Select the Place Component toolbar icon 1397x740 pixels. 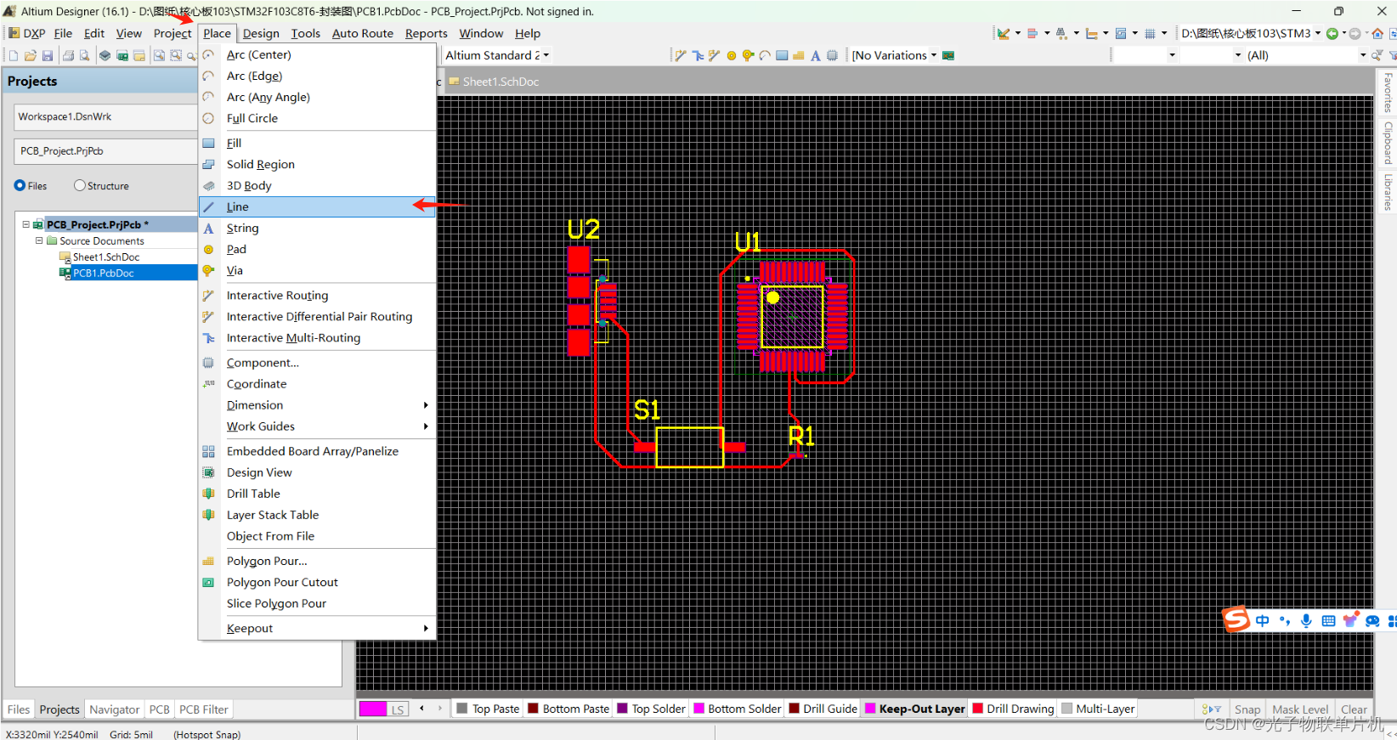click(x=833, y=55)
